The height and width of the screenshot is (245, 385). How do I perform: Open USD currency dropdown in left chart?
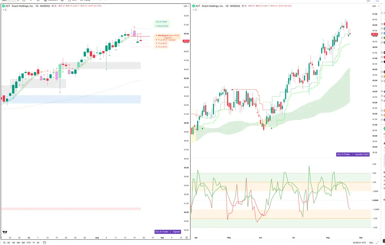tap(186, 6)
